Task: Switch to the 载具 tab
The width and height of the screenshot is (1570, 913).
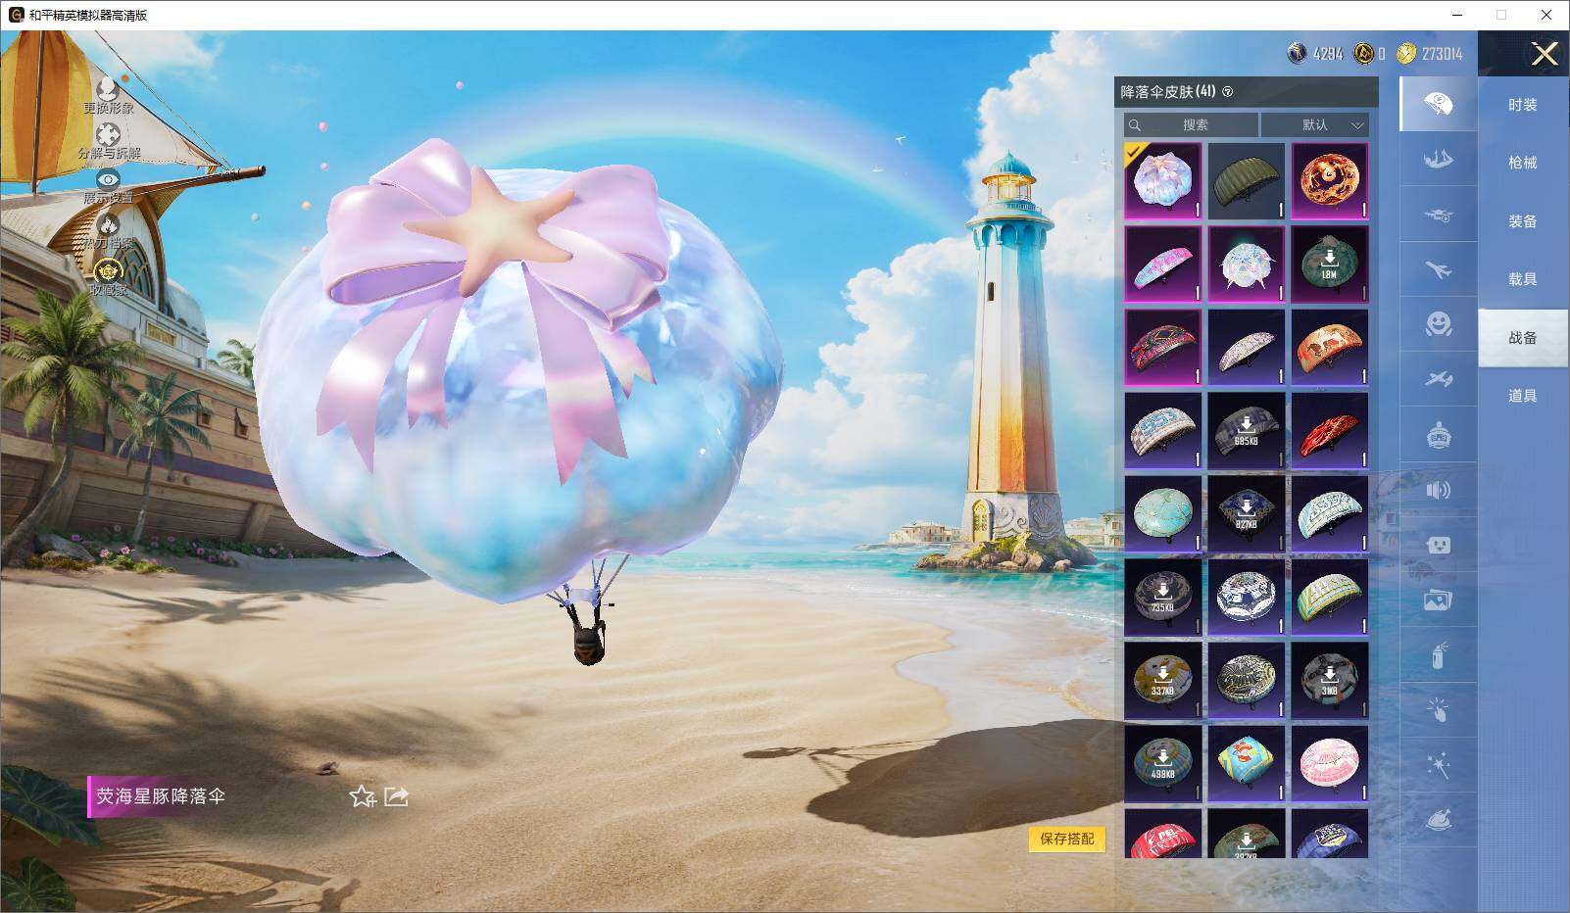Action: [1523, 279]
